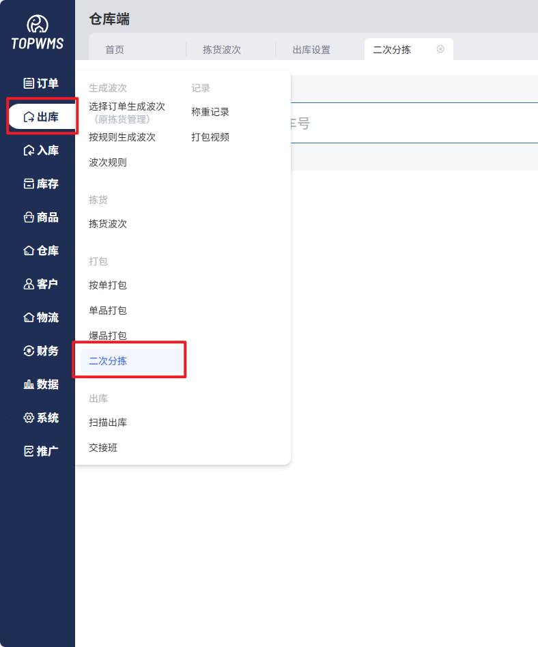Image resolution: width=538 pixels, height=647 pixels.
Task: Open 打包视频 menu entry
Action: (210, 137)
